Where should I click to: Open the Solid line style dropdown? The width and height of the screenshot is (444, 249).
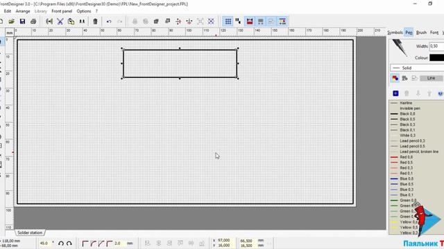click(417, 68)
